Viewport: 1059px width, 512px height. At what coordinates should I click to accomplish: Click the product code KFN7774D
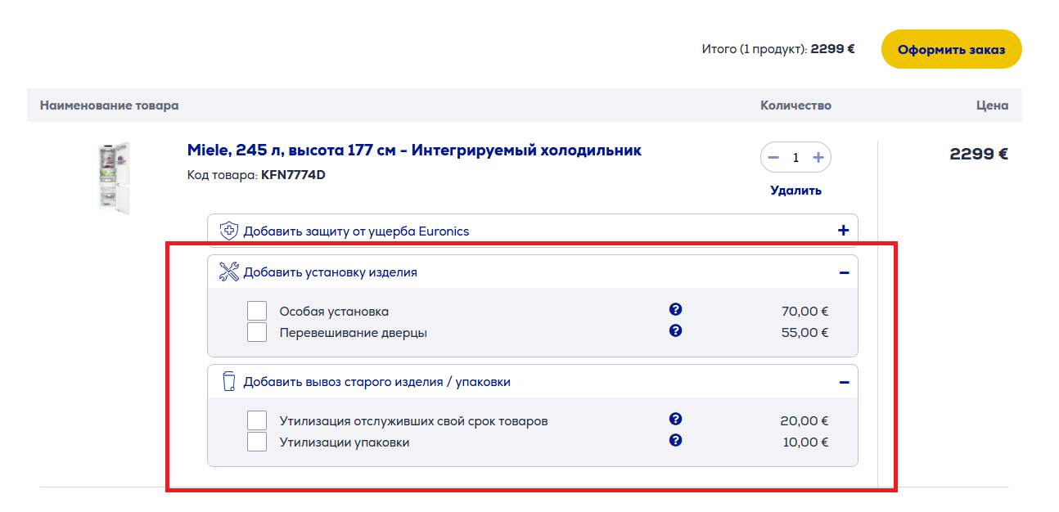point(293,174)
